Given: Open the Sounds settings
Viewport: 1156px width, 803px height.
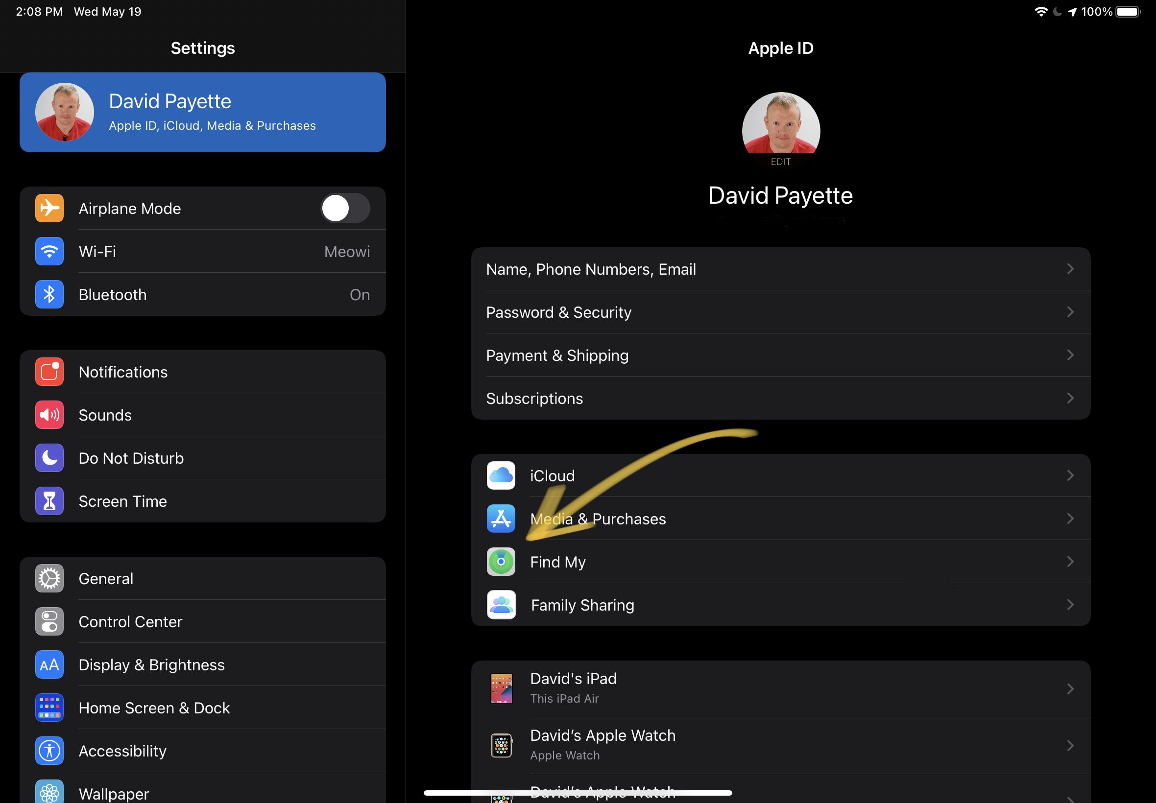Looking at the screenshot, I should click(203, 415).
